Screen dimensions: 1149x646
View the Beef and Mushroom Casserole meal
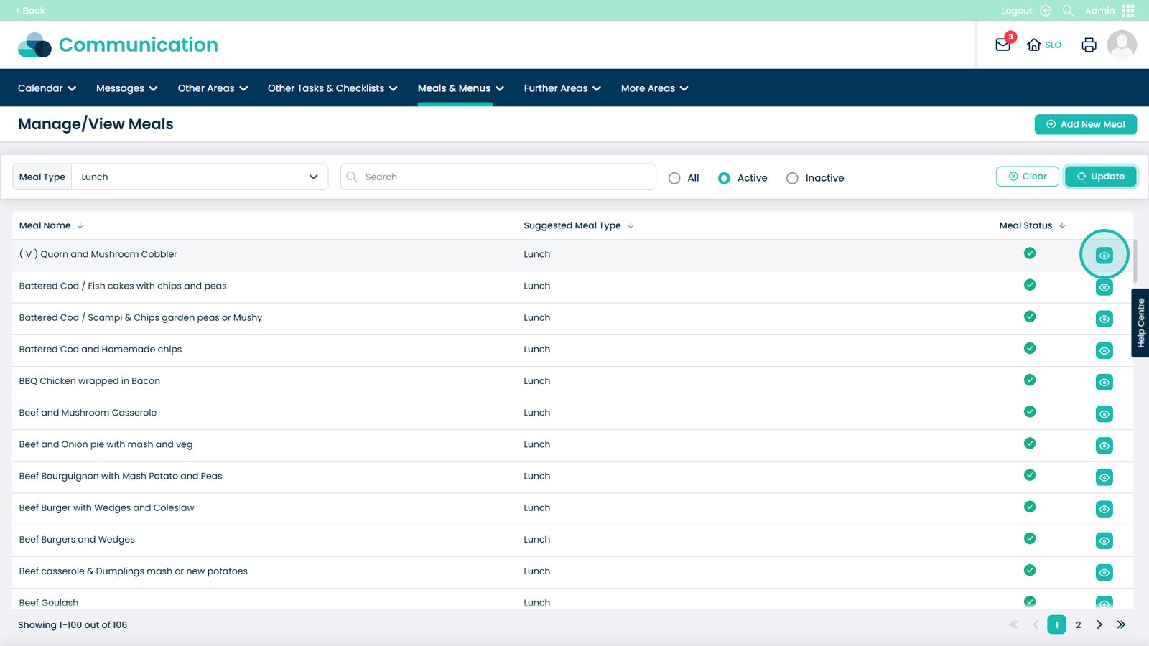[1104, 414]
